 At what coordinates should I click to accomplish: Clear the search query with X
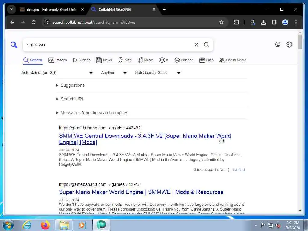(x=196, y=45)
